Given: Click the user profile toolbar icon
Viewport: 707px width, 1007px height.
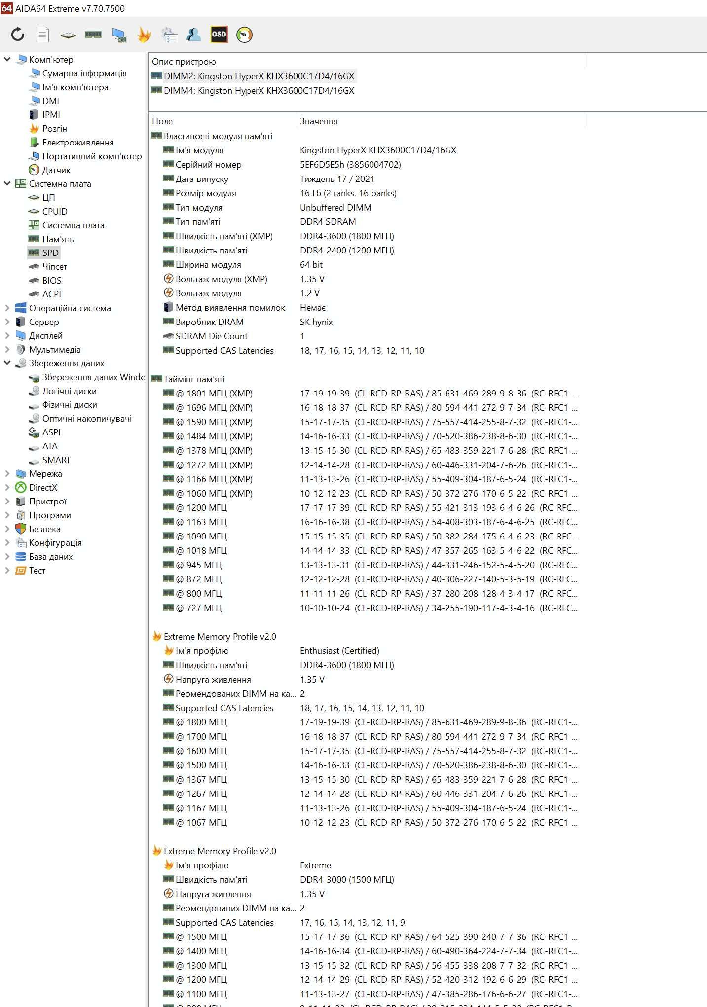Looking at the screenshot, I should [x=194, y=35].
